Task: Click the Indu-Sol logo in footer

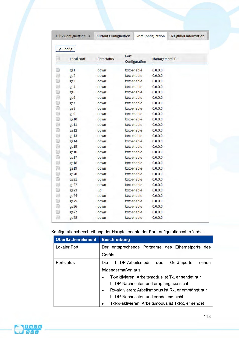Action: coord(28,329)
